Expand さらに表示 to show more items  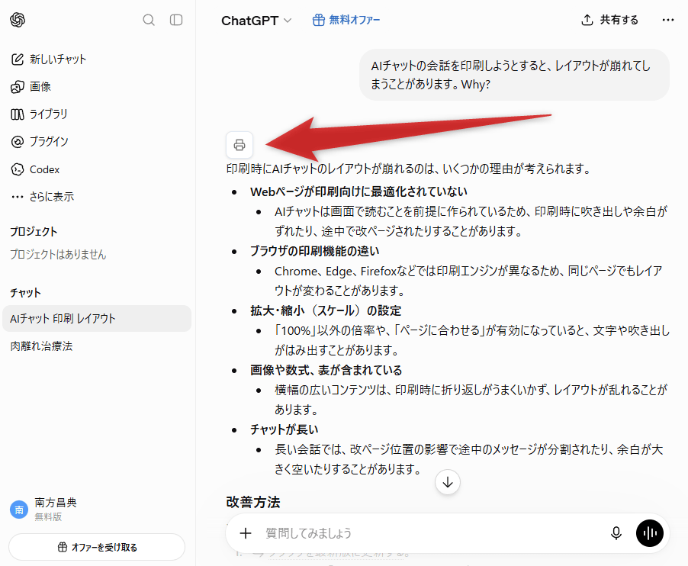[43, 197]
